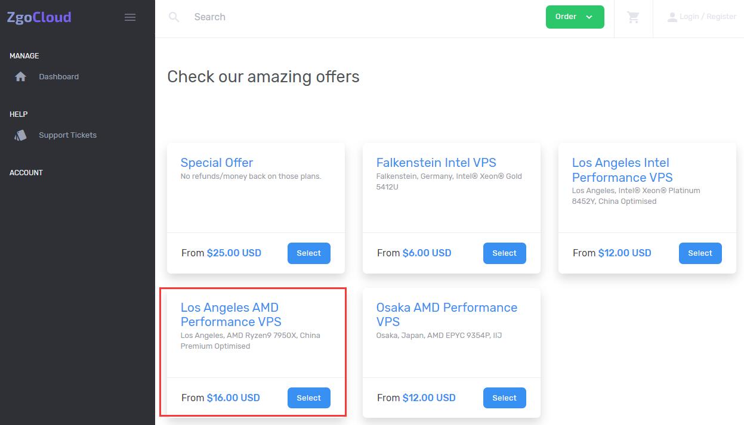
Task: Toggle the hamburger sidebar menu icon
Action: (x=130, y=17)
